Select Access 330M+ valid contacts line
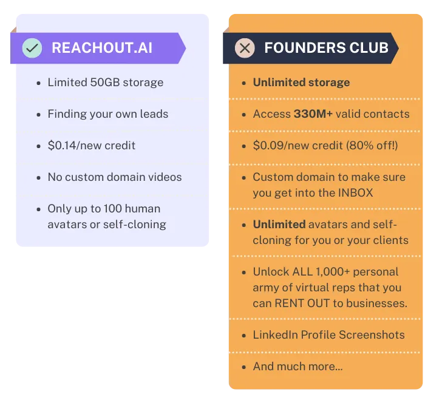This screenshot has width=442, height=403. [x=331, y=114]
